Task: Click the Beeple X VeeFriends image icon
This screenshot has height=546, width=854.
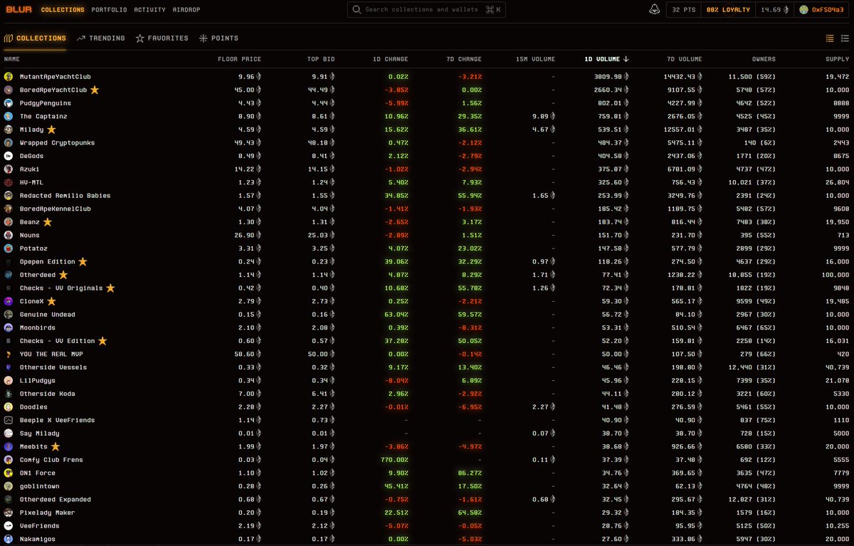Action: point(9,420)
